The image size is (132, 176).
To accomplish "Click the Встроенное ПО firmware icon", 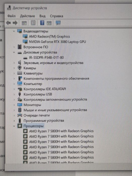I will coord(20,47).
